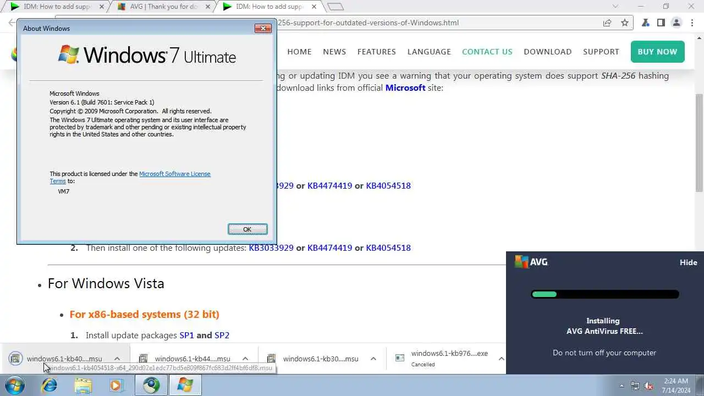Image resolution: width=704 pixels, height=396 pixels.
Task: Switch to Chrome via its taskbar icon
Action: tap(151, 385)
